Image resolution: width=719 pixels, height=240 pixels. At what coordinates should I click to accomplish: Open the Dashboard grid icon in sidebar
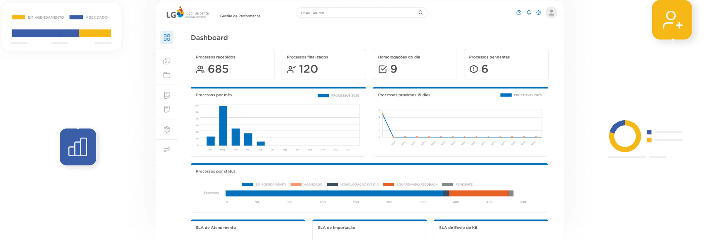click(x=167, y=38)
